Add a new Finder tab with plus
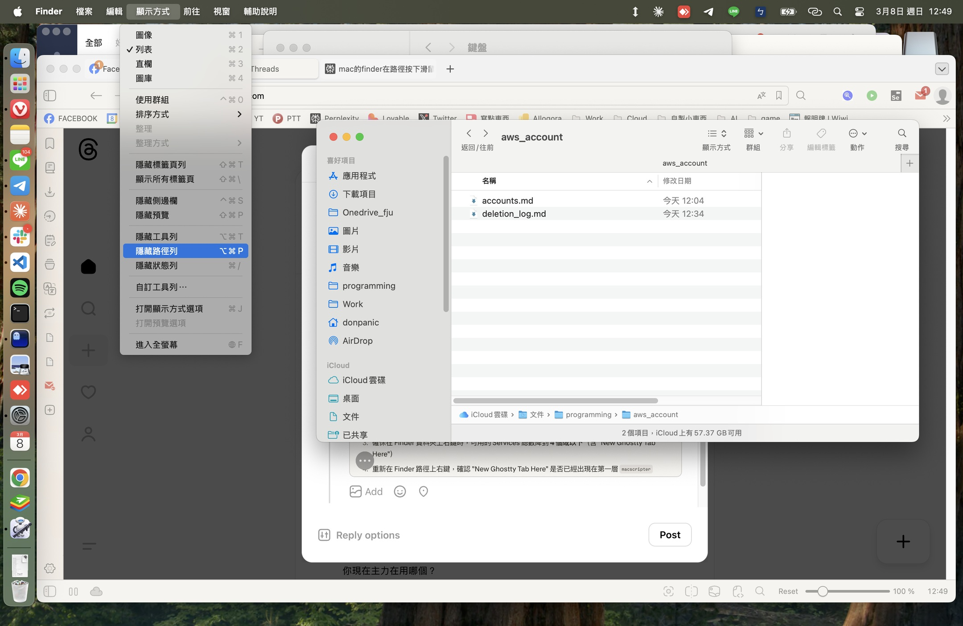This screenshot has width=963, height=626. pos(909,164)
